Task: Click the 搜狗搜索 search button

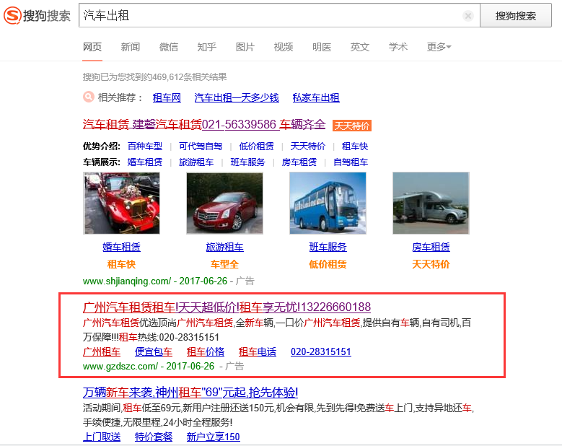Action: coord(515,15)
